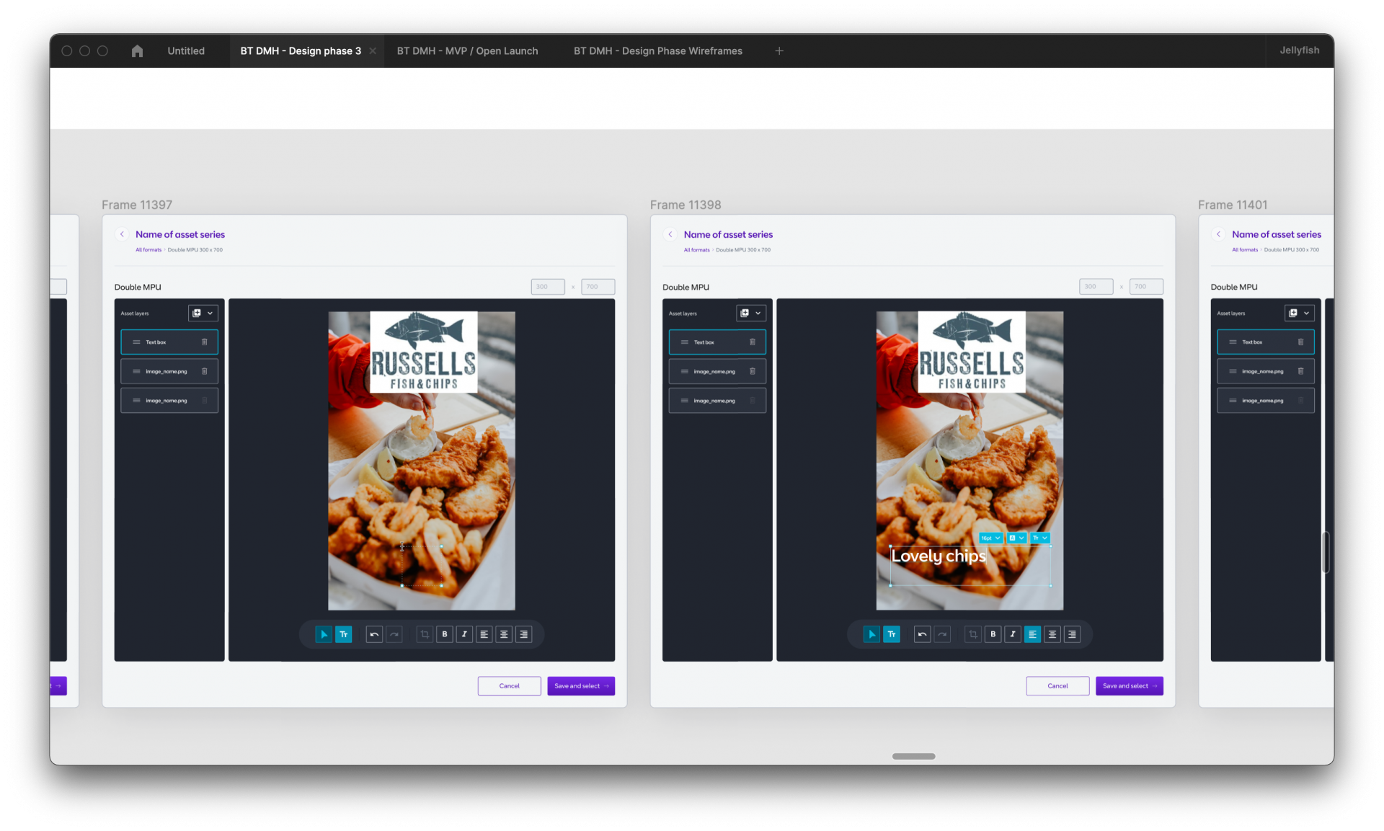Open All formats link in Frame 11401
The height and width of the screenshot is (831, 1384).
[1245, 250]
